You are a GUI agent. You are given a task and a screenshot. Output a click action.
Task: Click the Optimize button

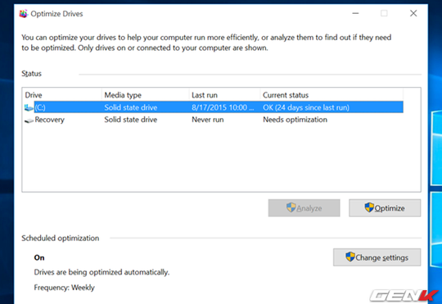385,208
